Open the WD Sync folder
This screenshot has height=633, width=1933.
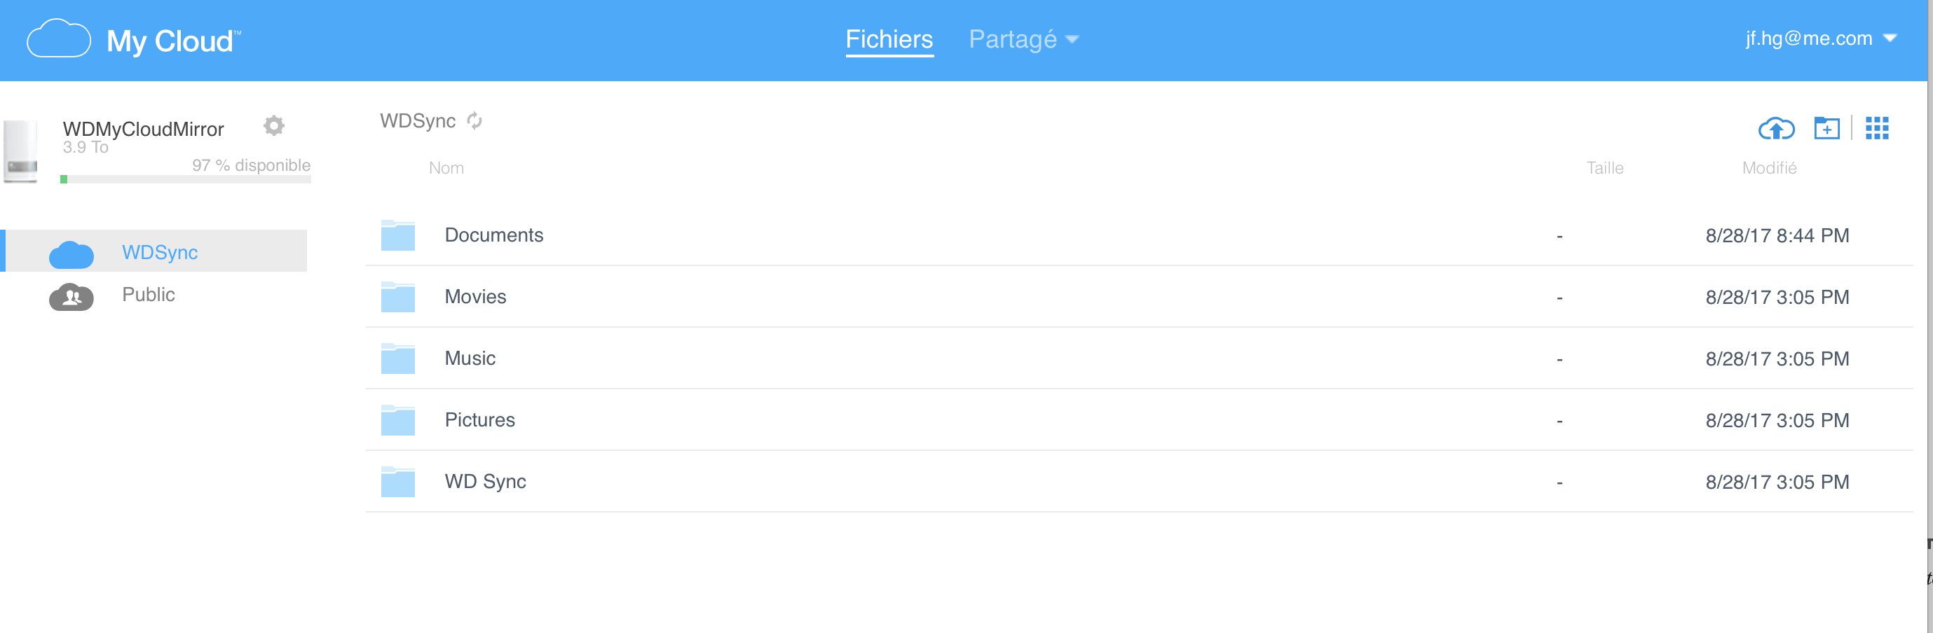point(485,482)
